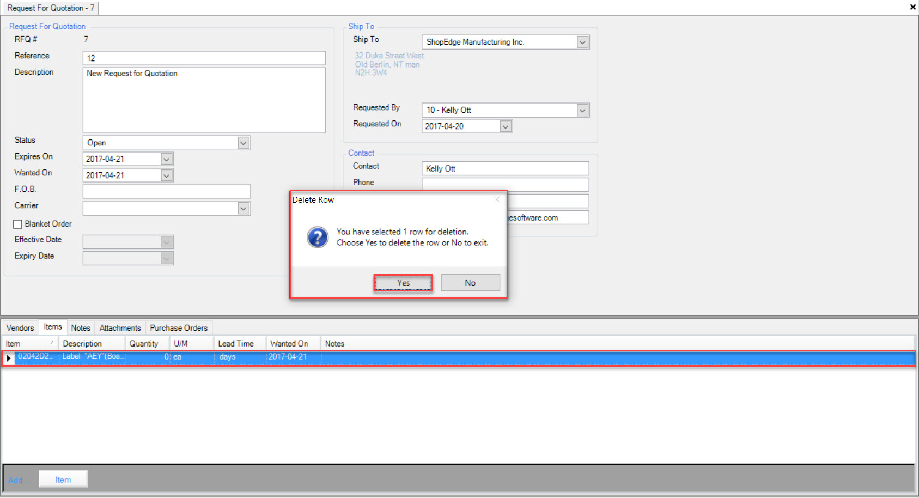
Task: Select the Request For Quotation - 7 tab
Action: tap(50, 8)
